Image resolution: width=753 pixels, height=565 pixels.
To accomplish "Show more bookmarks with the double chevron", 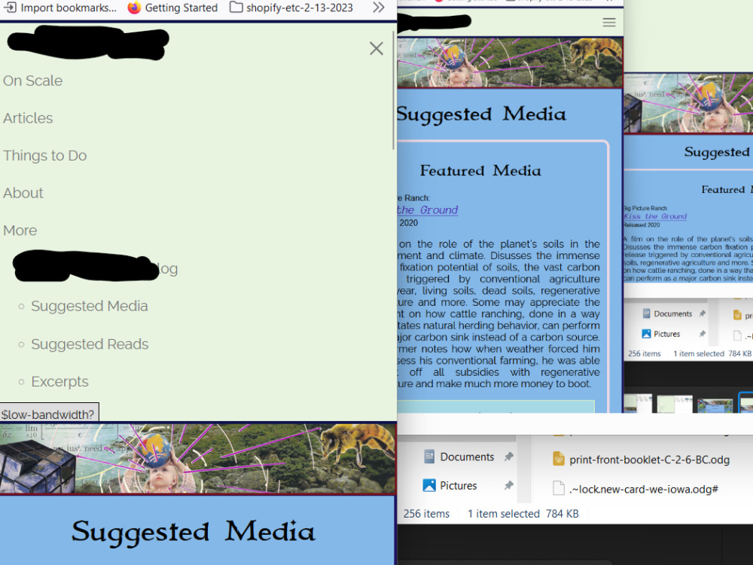I will (379, 8).
